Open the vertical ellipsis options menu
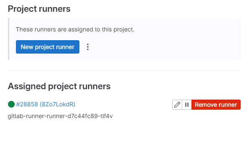This screenshot has width=249, height=162. point(88,47)
